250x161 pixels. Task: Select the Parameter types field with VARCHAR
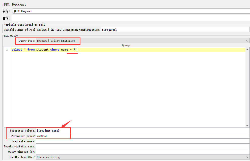143,136
